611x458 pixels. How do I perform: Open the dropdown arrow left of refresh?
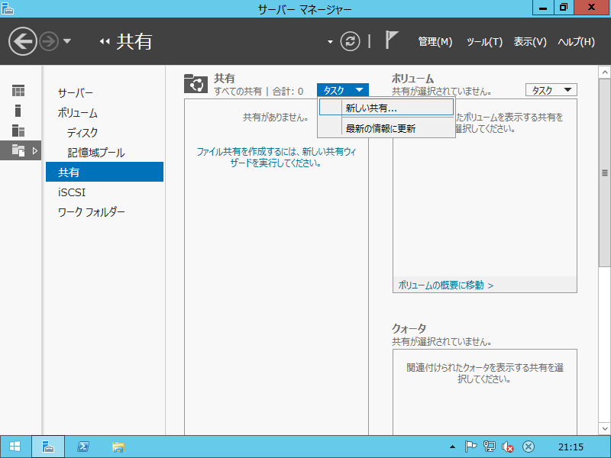pyautogui.click(x=330, y=42)
